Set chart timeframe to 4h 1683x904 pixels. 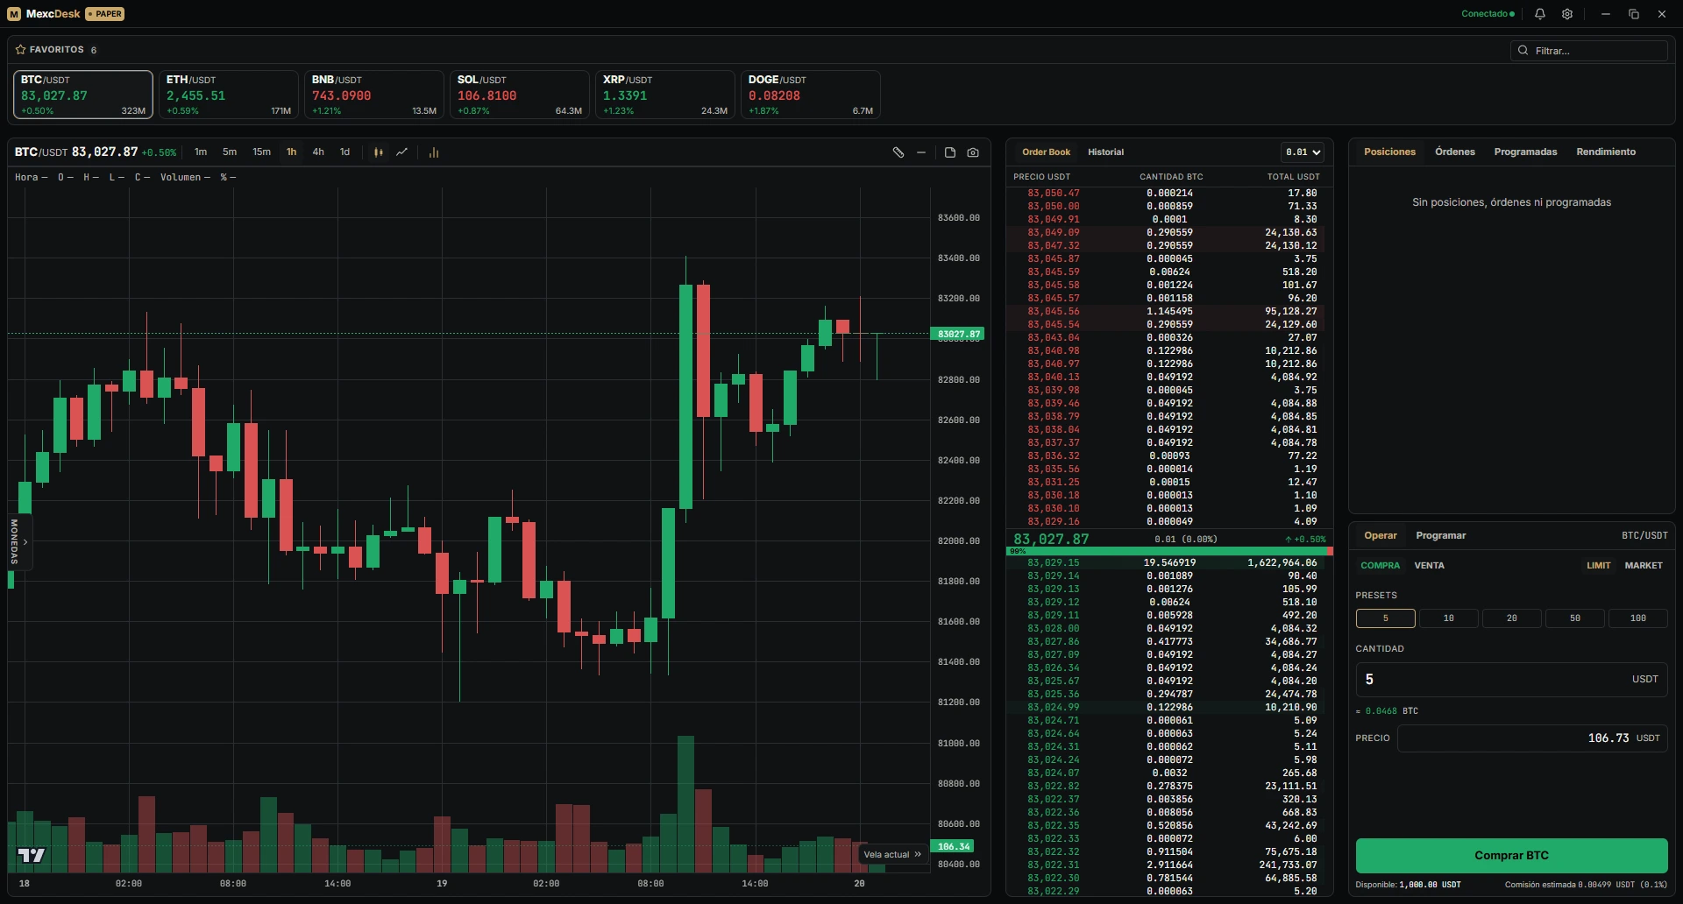click(x=318, y=152)
